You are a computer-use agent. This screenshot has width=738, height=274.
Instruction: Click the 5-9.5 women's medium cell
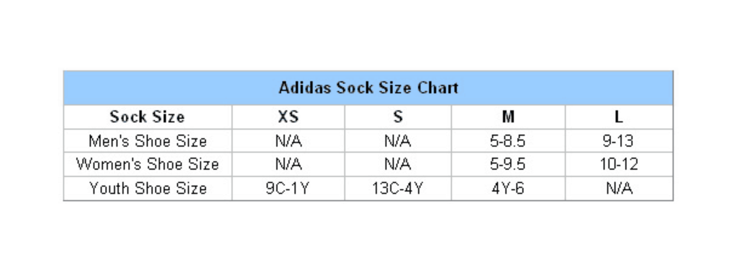pyautogui.click(x=508, y=164)
